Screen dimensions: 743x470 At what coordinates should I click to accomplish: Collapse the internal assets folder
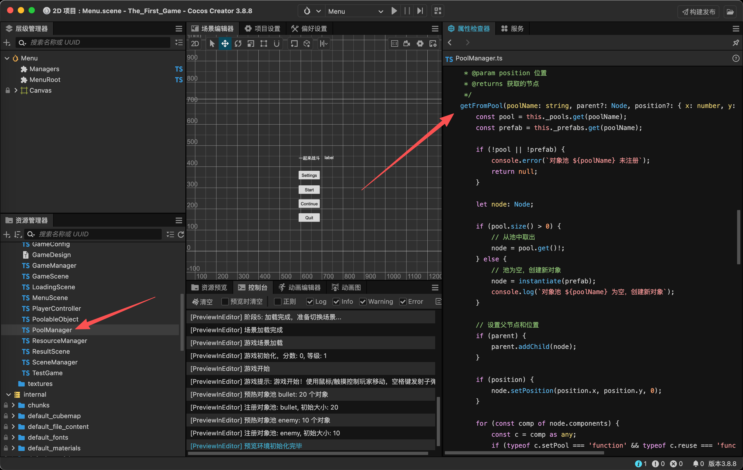[8, 394]
